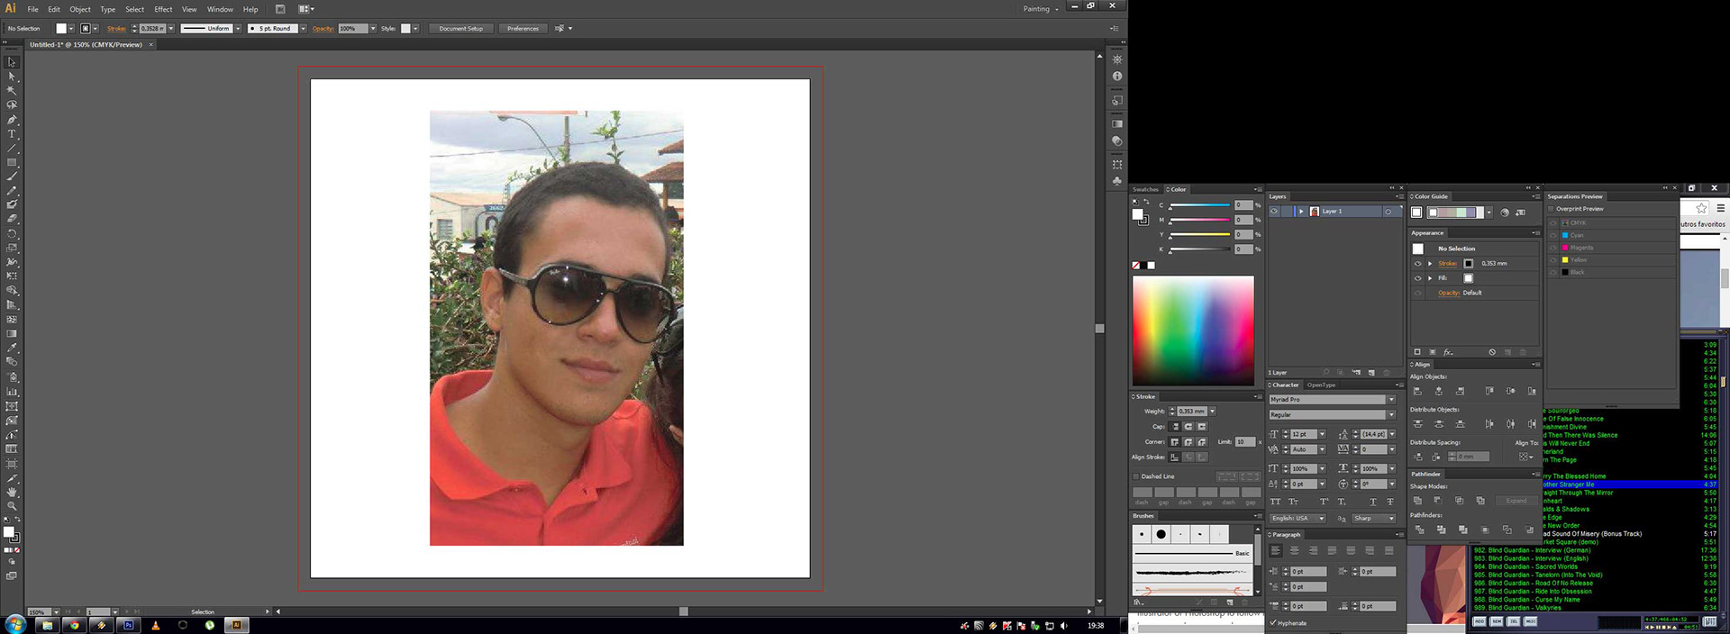1730x634 pixels.
Task: Open the Painting workspace switcher
Action: point(1041,9)
